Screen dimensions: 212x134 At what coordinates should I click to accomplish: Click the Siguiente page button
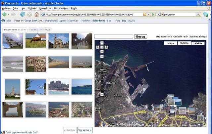(85, 130)
